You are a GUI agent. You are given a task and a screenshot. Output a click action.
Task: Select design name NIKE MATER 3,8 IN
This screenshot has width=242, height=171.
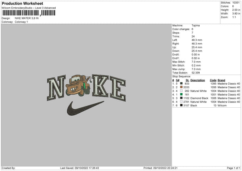27,18
